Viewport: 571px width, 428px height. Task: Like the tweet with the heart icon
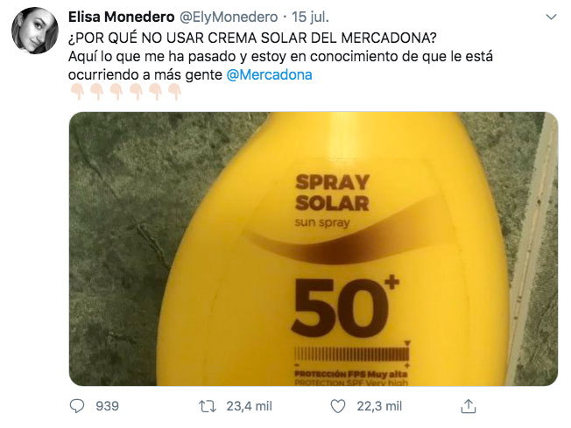(x=337, y=406)
